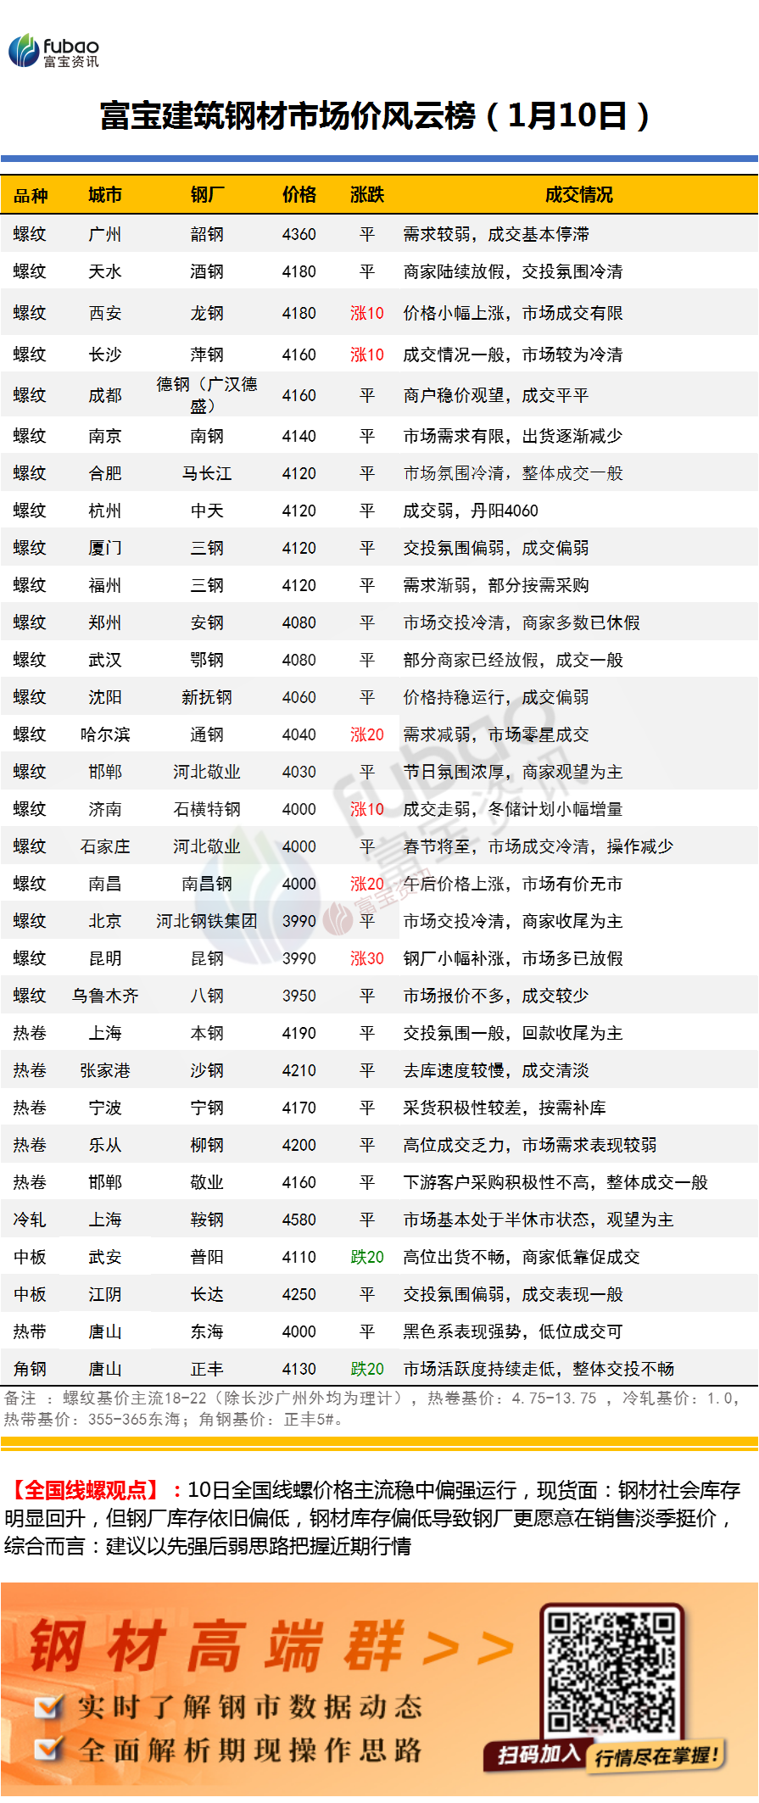Viewport: 759px width, 1803px height.
Task: Click the 涨跌 column header
Action: point(366,195)
